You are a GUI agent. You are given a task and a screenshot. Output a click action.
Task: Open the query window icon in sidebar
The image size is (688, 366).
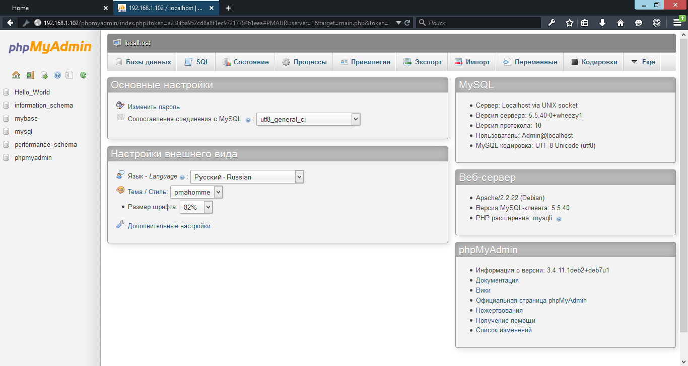coord(44,75)
